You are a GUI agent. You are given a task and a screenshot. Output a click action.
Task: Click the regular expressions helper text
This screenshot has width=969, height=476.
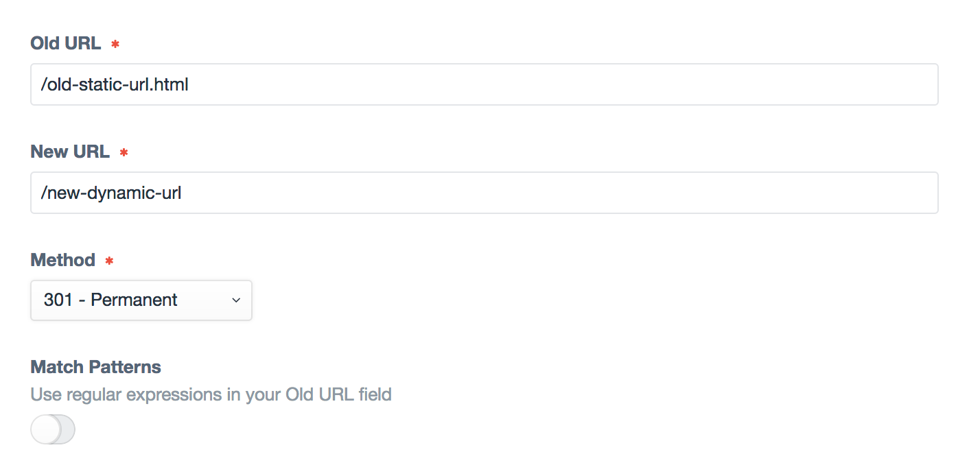(210, 394)
